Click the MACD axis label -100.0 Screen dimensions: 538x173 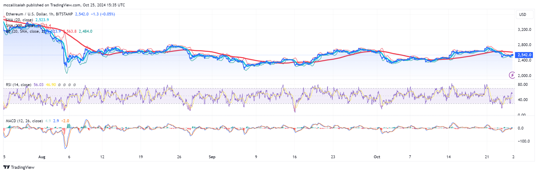click(524, 141)
